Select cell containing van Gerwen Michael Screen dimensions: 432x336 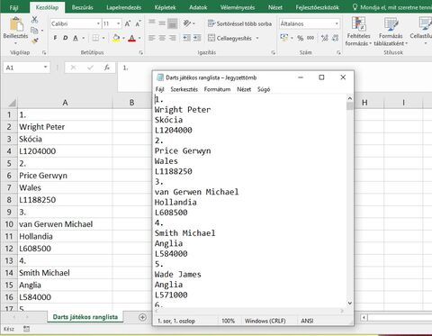(65, 224)
